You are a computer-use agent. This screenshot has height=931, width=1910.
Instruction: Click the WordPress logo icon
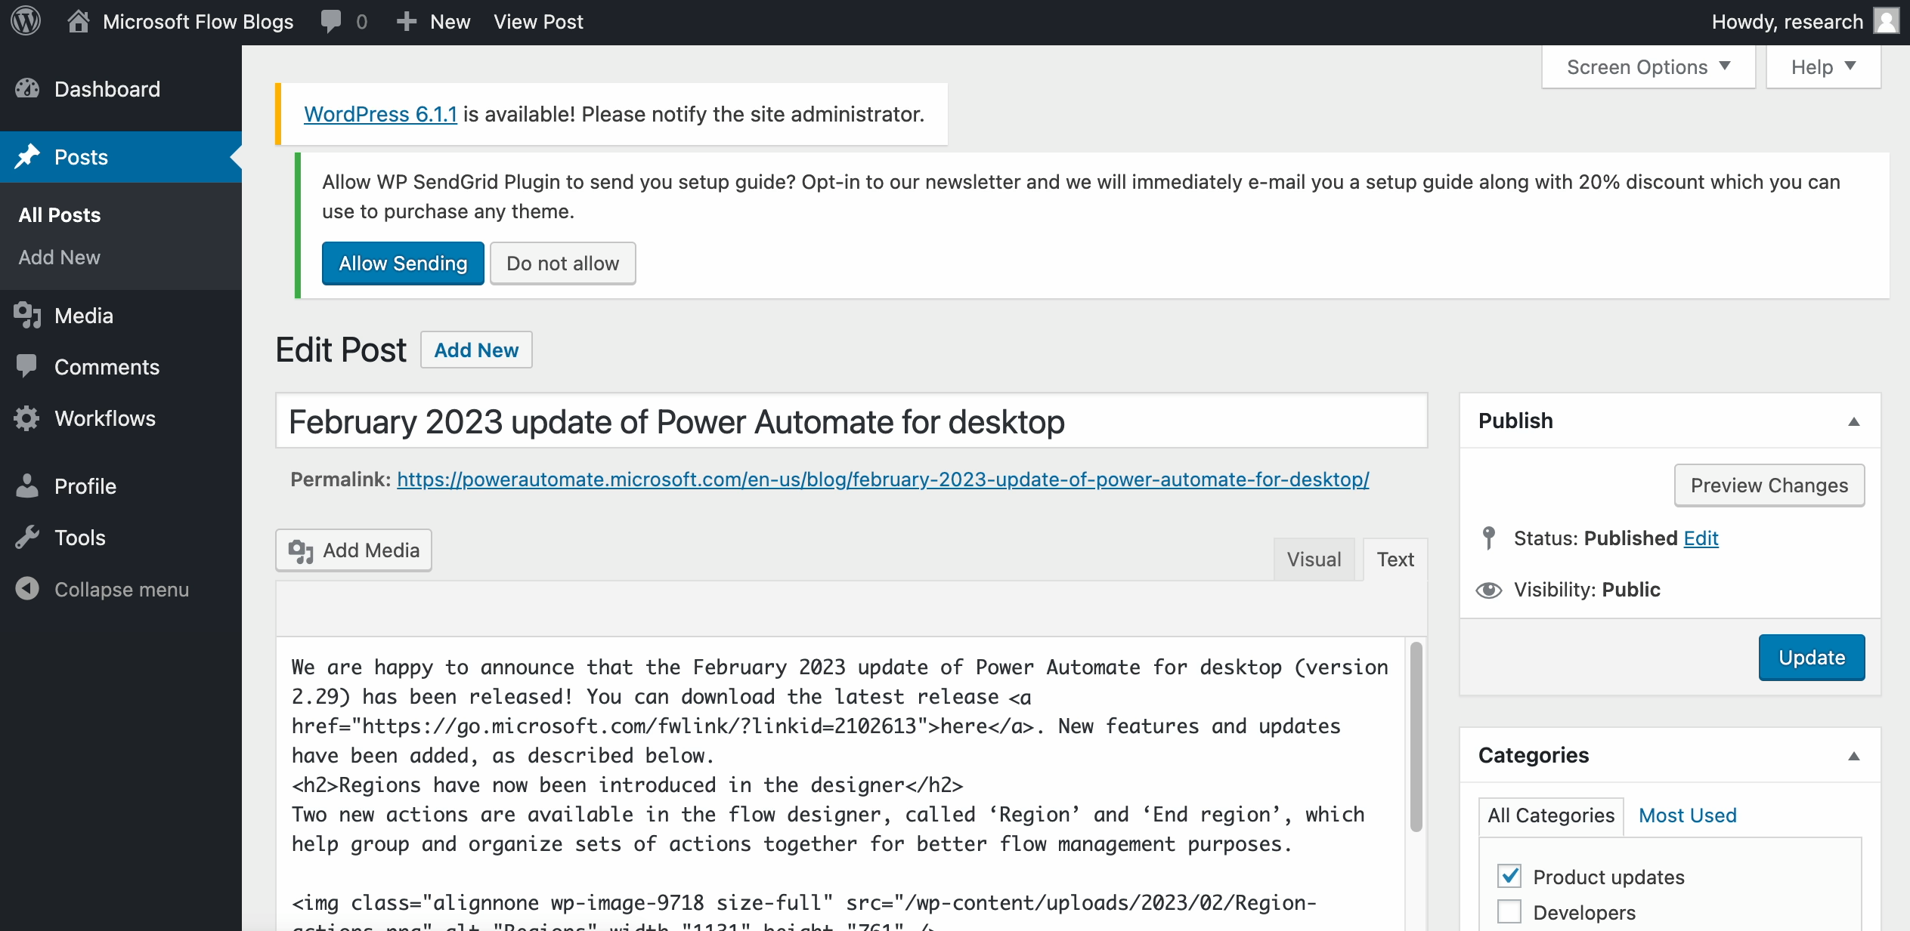(x=26, y=21)
